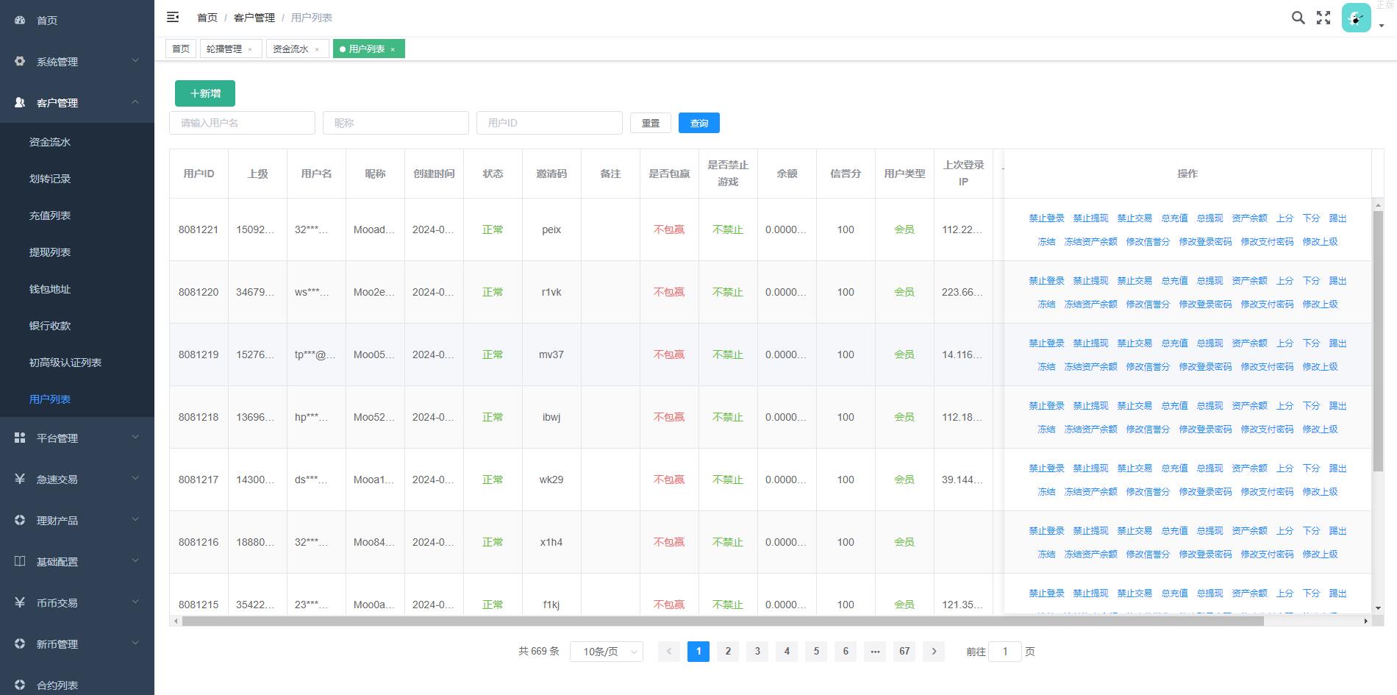Viewport: 1397px width, 695px height.
Task: Click the blue 查询 button
Action: pos(698,123)
